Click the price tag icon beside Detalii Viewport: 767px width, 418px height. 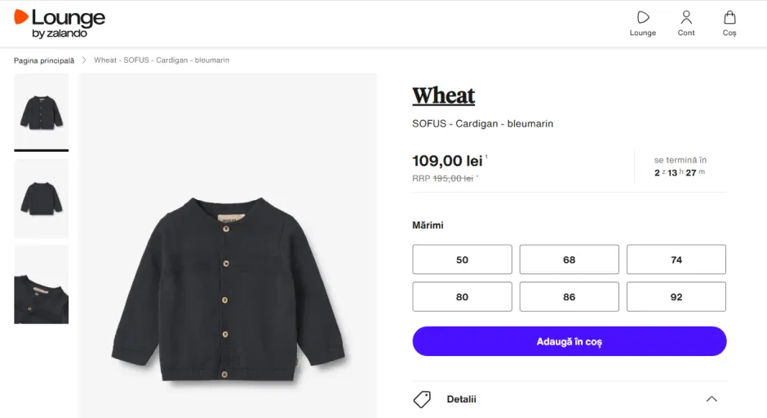point(422,399)
